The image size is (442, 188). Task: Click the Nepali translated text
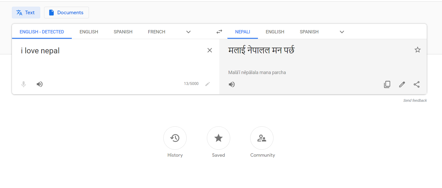(x=261, y=50)
